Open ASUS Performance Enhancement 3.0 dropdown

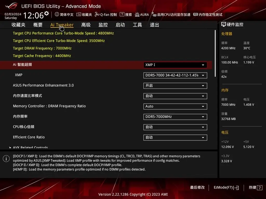coord(175,86)
